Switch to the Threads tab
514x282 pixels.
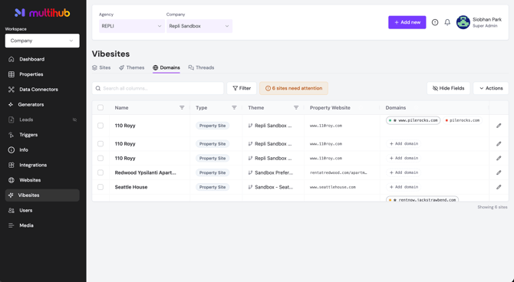coord(201,67)
